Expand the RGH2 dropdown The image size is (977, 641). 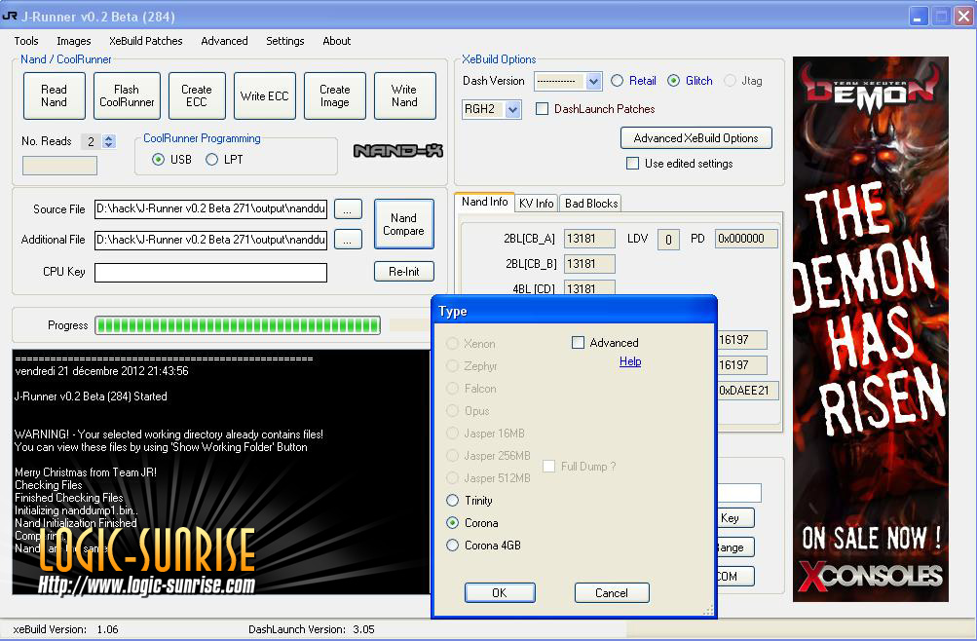512,110
